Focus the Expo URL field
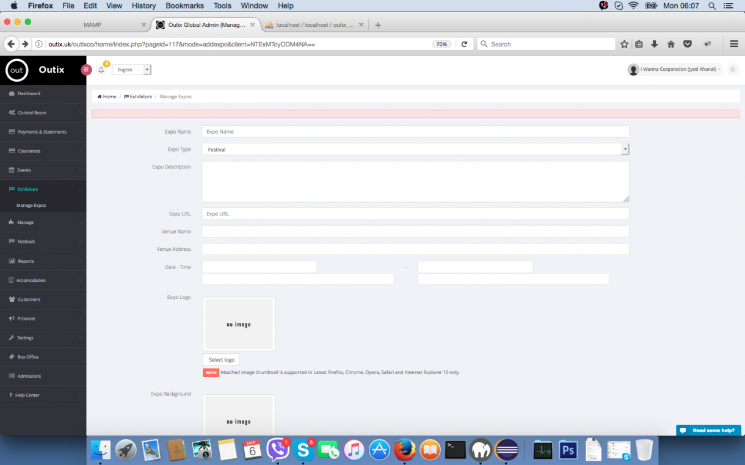 [x=415, y=214]
